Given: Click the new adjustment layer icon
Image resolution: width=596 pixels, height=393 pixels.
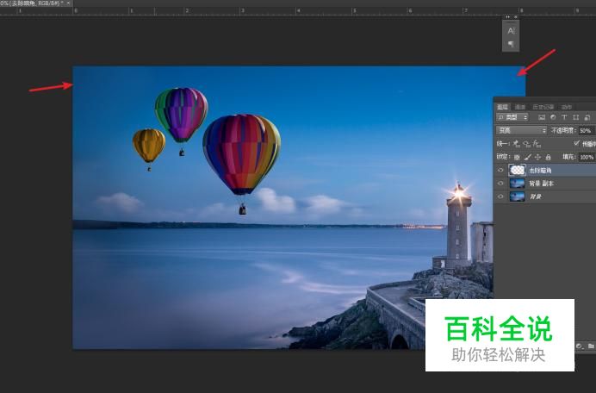Looking at the screenshot, I should tap(579, 346).
